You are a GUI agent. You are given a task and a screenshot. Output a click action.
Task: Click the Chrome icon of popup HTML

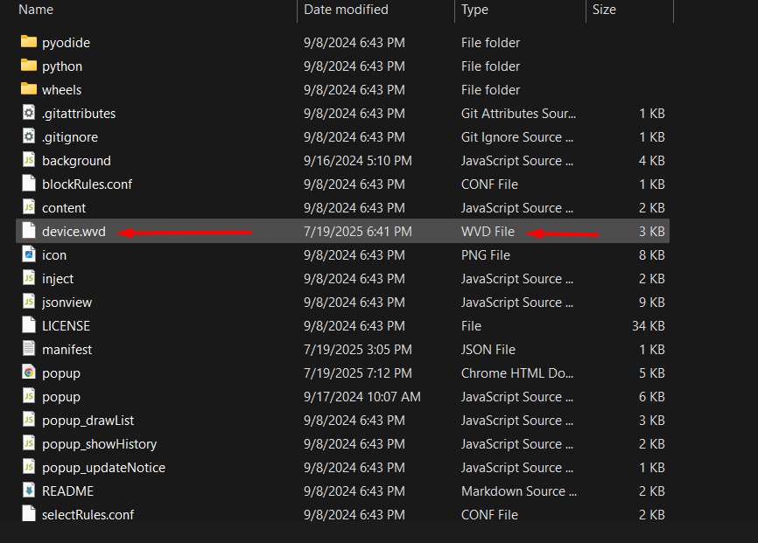pyautogui.click(x=29, y=372)
